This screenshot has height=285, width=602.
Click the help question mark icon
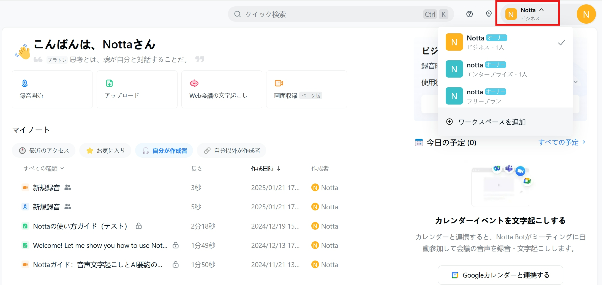tap(470, 14)
